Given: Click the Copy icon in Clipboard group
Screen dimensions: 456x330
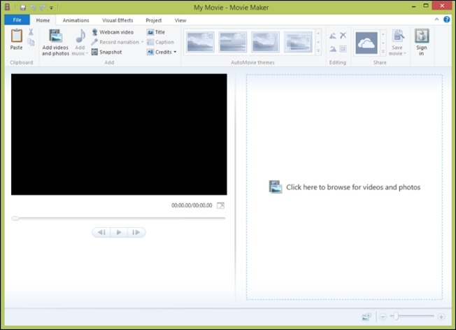Looking at the screenshot, I should click(31, 43).
